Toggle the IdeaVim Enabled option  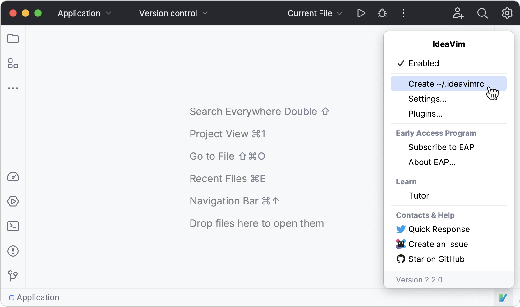[449, 63]
